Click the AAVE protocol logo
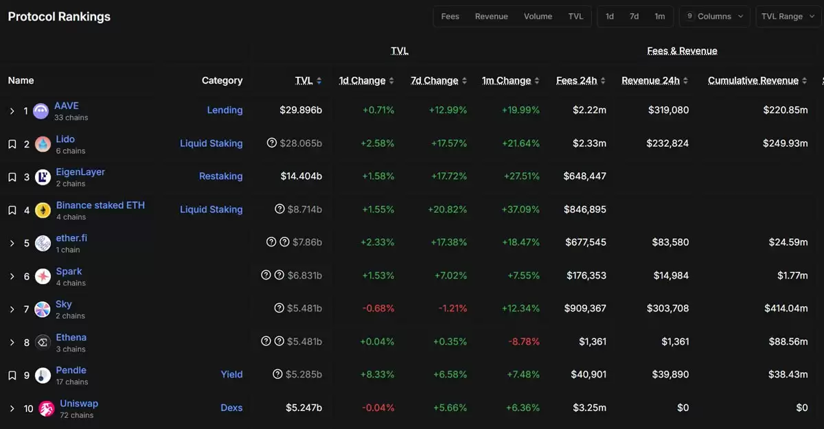This screenshot has height=429, width=824. point(43,110)
